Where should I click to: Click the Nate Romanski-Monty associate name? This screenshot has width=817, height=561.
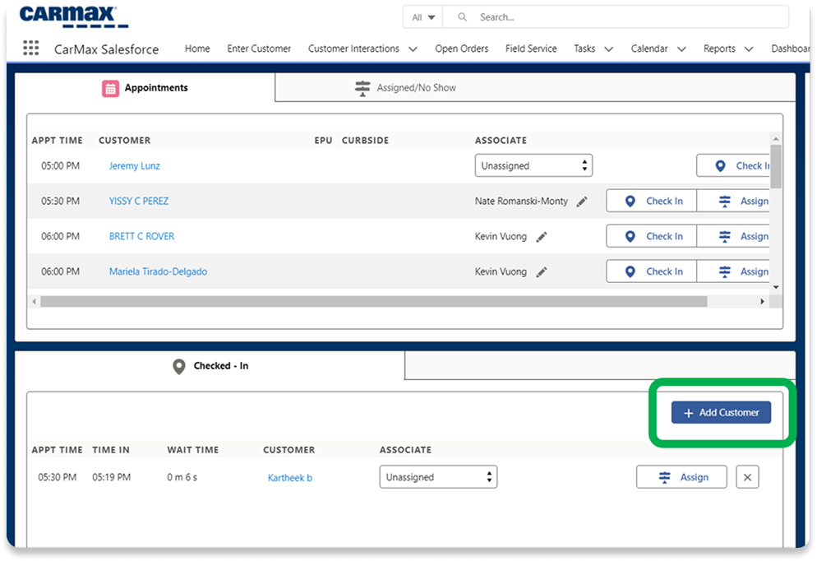pos(521,202)
